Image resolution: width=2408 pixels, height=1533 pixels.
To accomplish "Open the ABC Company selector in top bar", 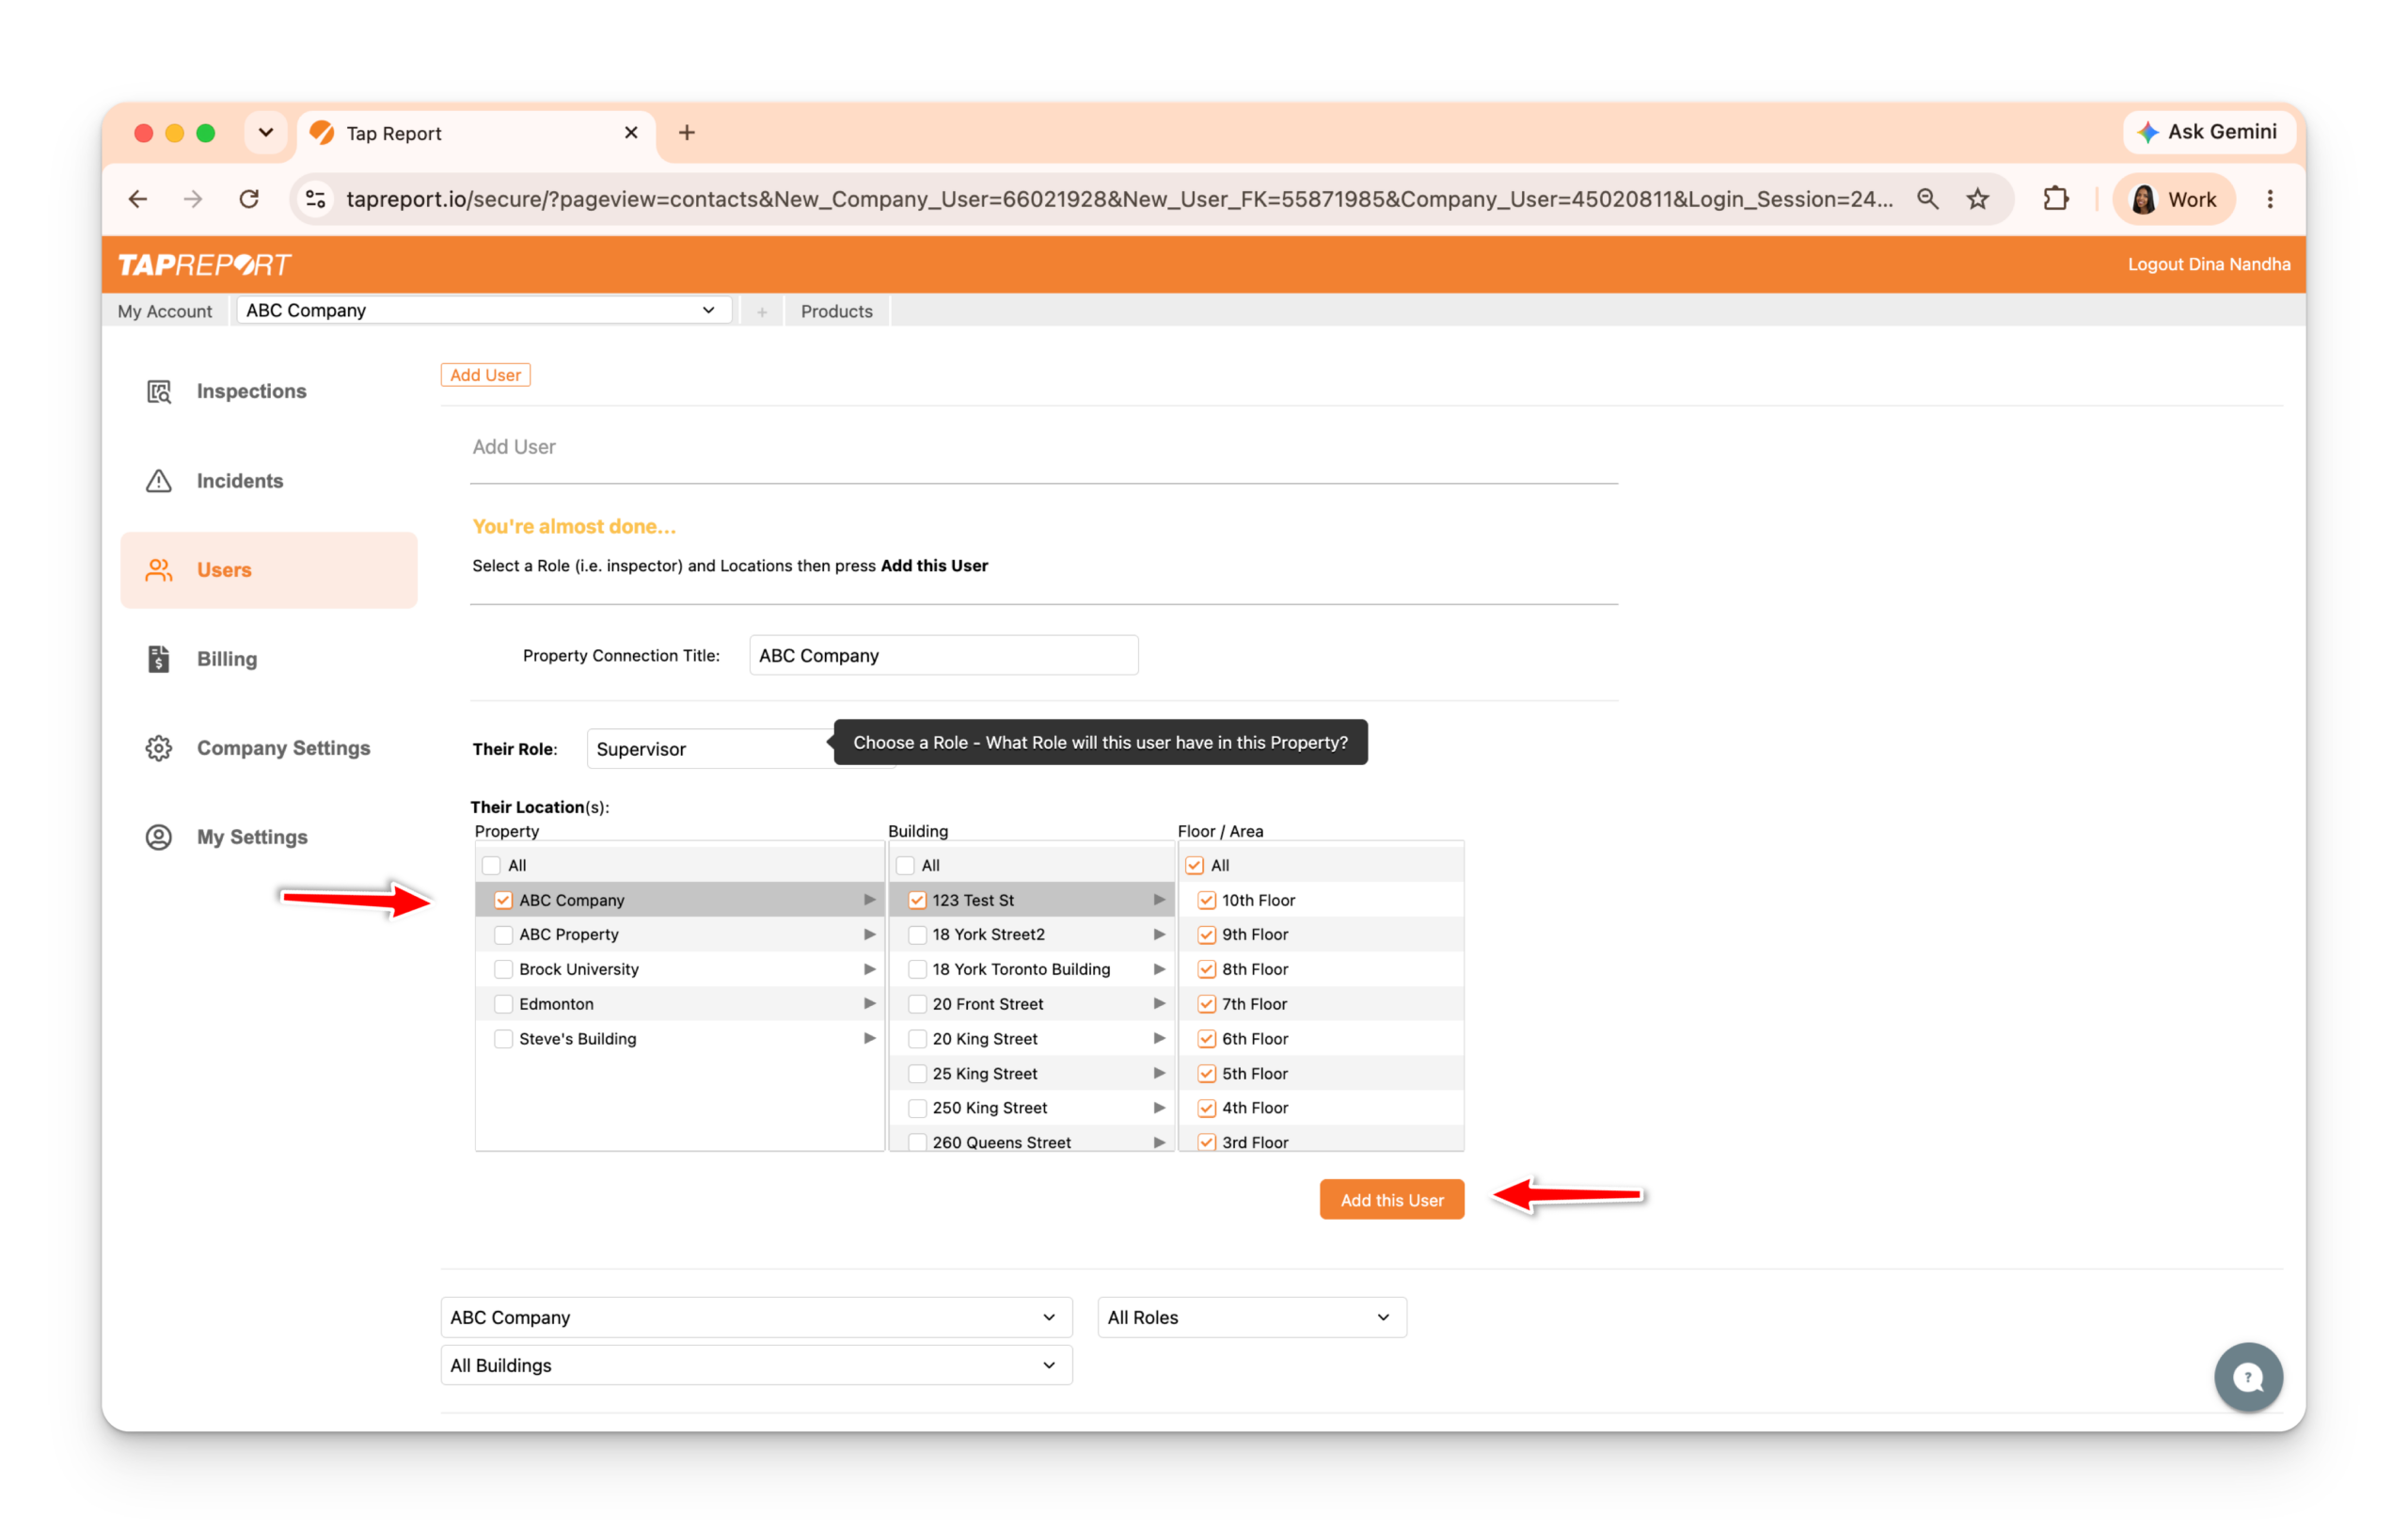I will tap(484, 311).
